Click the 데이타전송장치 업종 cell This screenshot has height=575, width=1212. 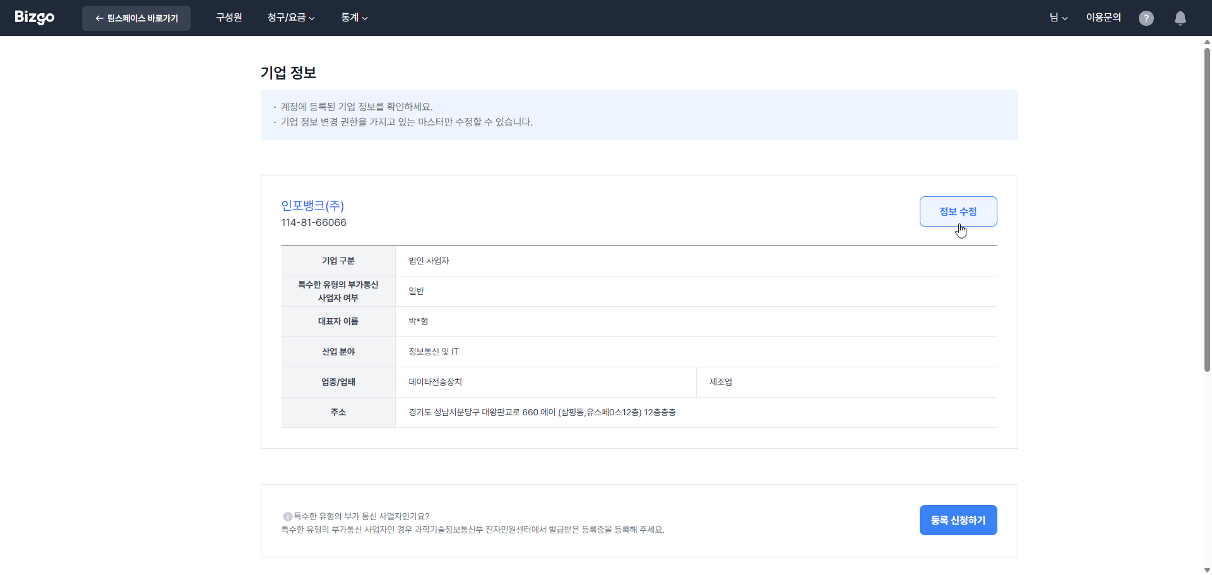coord(435,382)
